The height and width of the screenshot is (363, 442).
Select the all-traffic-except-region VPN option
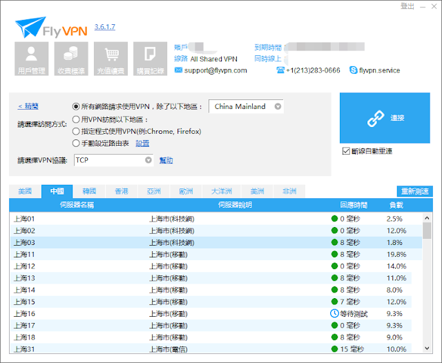[x=76, y=106]
